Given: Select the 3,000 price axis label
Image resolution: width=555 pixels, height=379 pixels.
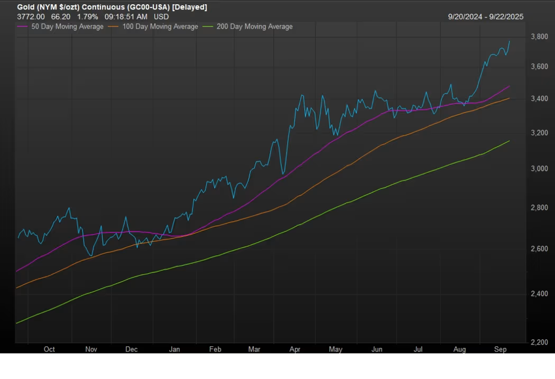Looking at the screenshot, I should (x=539, y=168).
